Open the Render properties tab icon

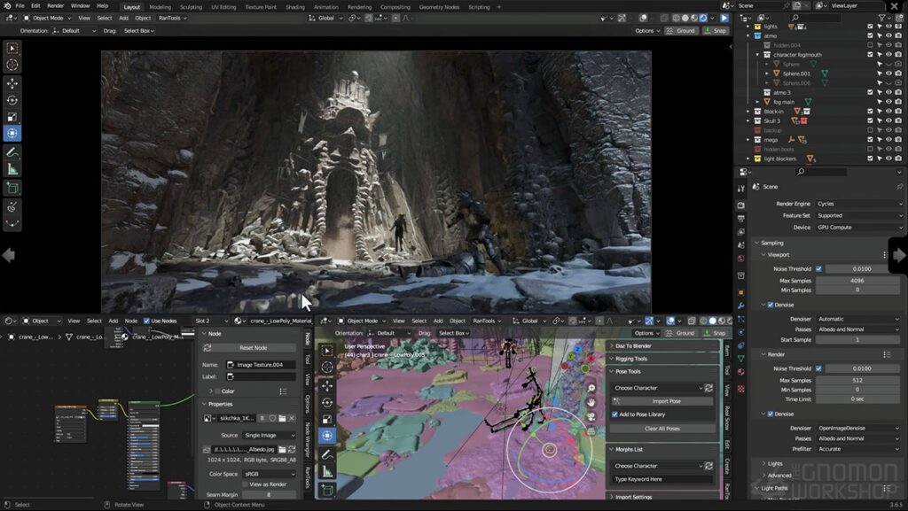click(741, 205)
